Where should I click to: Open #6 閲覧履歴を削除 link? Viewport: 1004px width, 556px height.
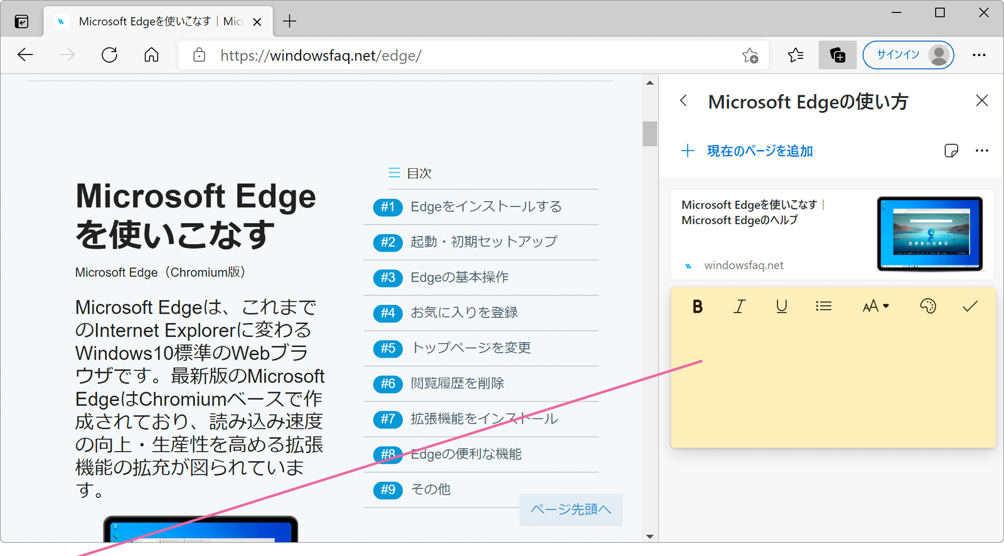tap(481, 383)
